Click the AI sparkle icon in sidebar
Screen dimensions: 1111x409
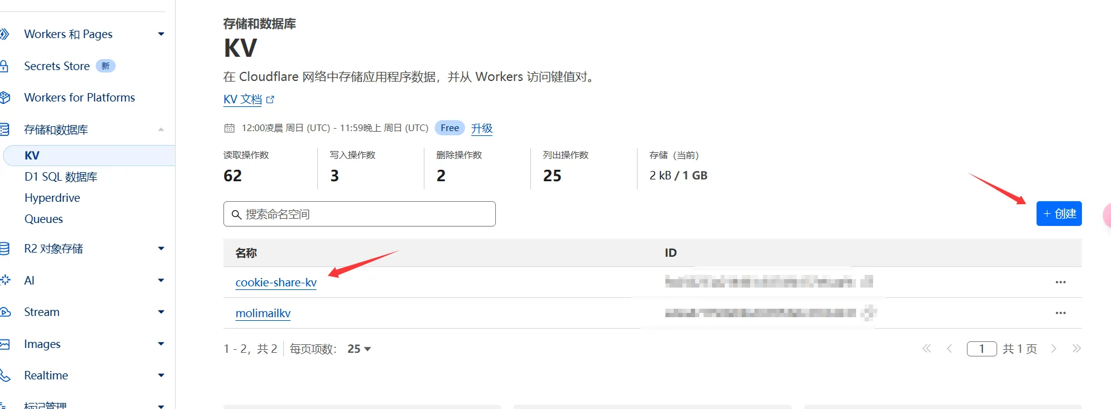pos(5,280)
